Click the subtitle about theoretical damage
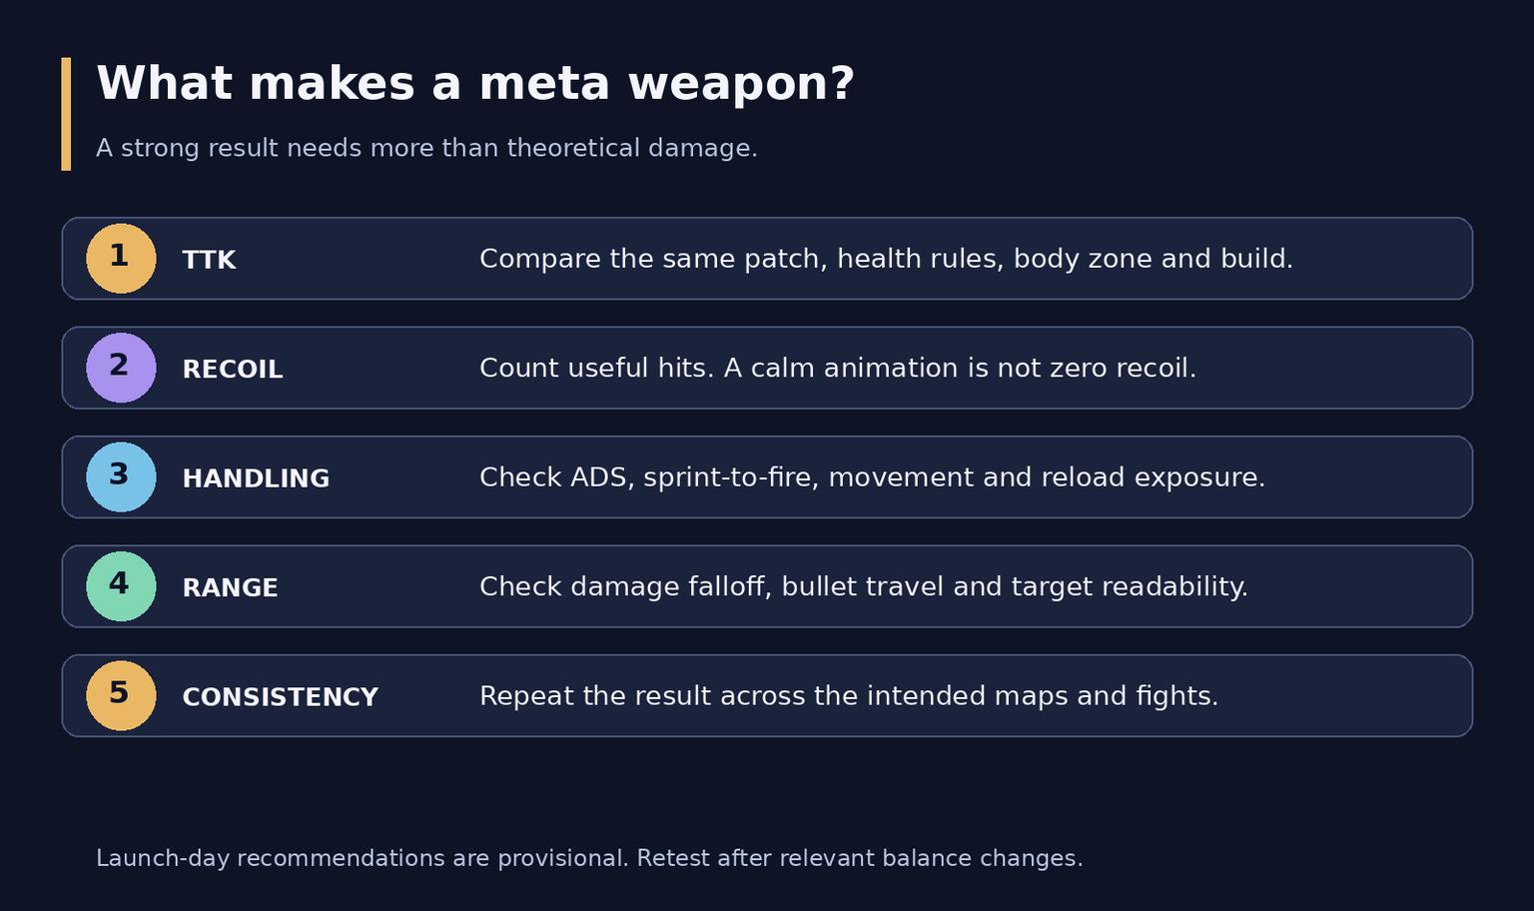1534x911 pixels. click(x=426, y=149)
